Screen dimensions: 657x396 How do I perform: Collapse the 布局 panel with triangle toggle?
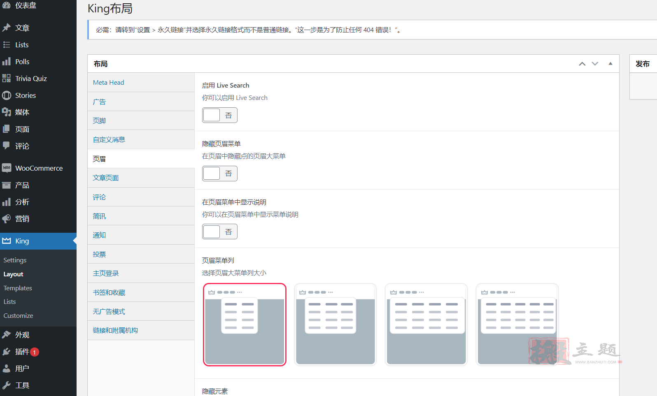[x=610, y=64]
